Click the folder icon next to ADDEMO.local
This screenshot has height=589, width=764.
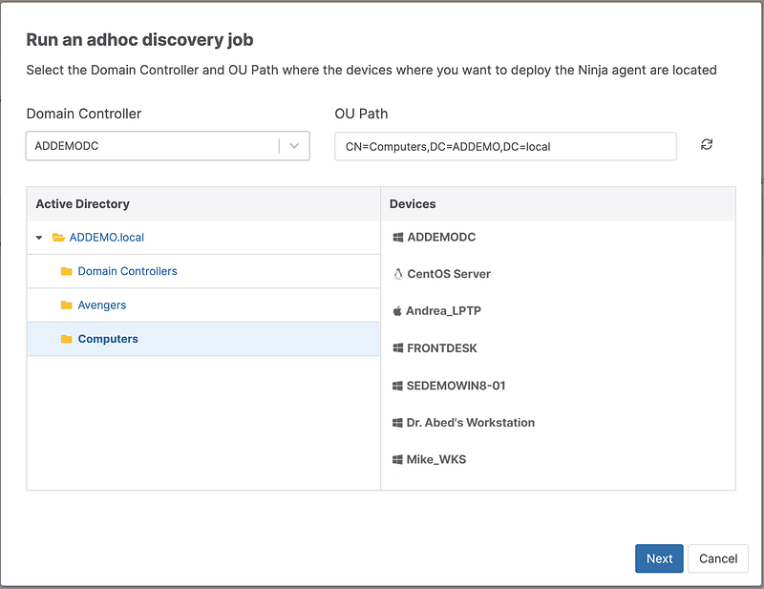[57, 237]
